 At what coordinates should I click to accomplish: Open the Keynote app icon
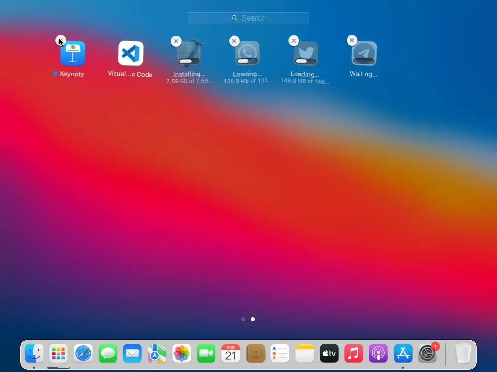pyautogui.click(x=73, y=53)
